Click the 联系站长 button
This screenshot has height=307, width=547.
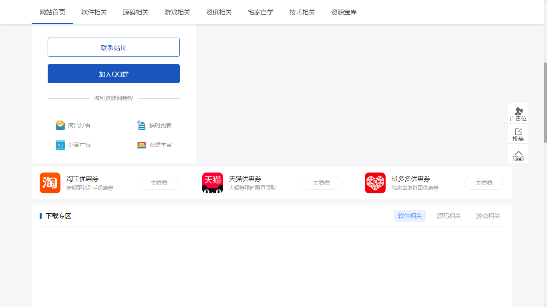tap(113, 47)
